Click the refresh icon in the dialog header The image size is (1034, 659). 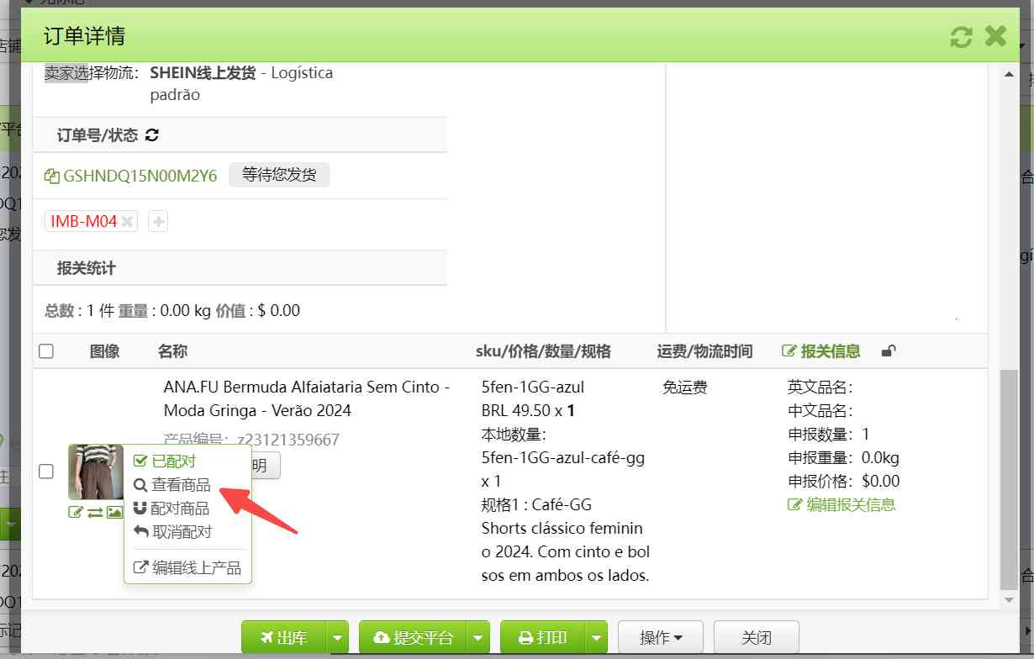(961, 36)
